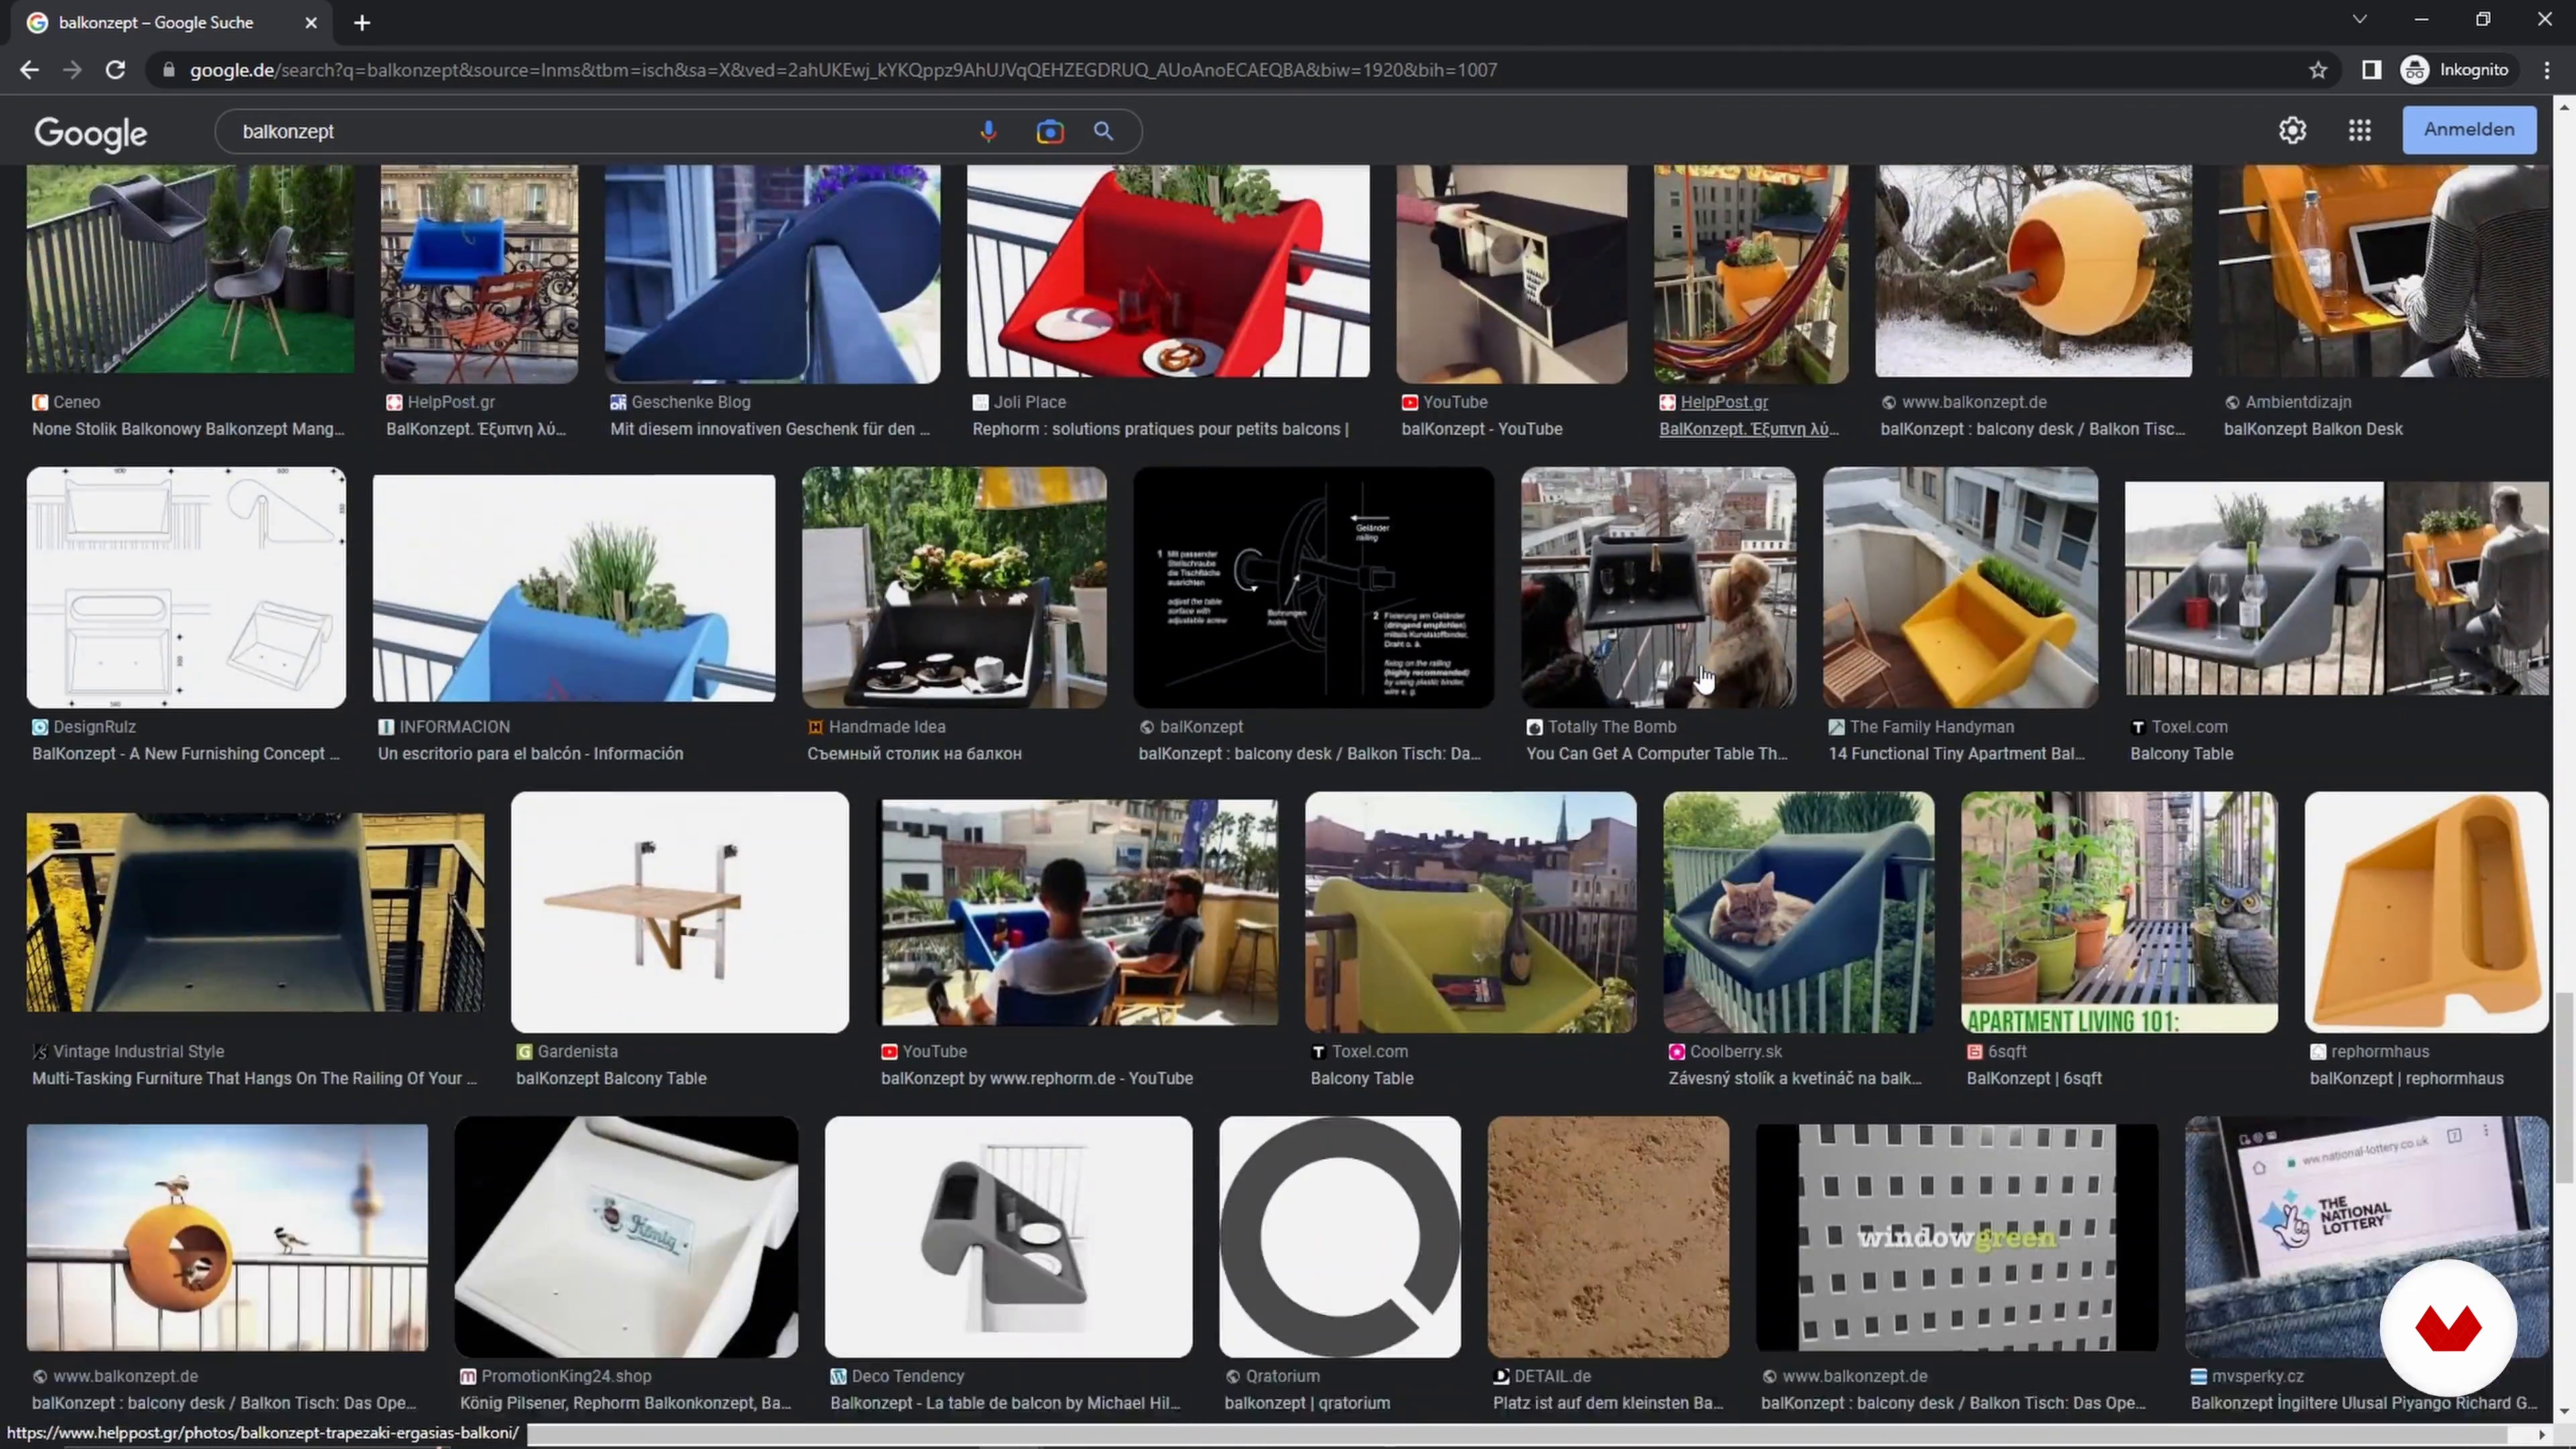Open the snowy orange bird feeder thumbnail
The image size is (2576, 1449).
pyautogui.click(x=2033, y=272)
